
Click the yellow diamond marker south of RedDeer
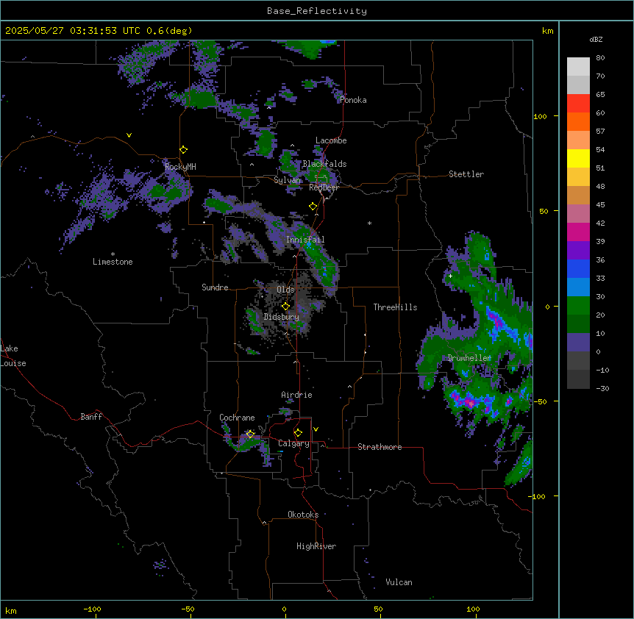tap(313, 207)
